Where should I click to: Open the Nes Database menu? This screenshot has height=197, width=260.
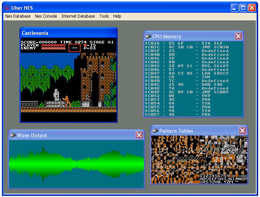(18, 16)
